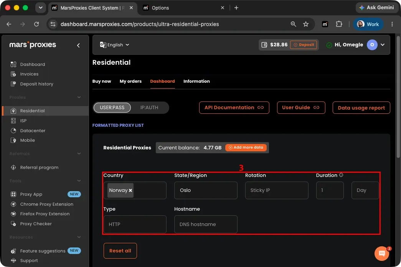Screen dimensions: 401x267
Task: Open the Work profile menu
Action: pyautogui.click(x=368, y=24)
